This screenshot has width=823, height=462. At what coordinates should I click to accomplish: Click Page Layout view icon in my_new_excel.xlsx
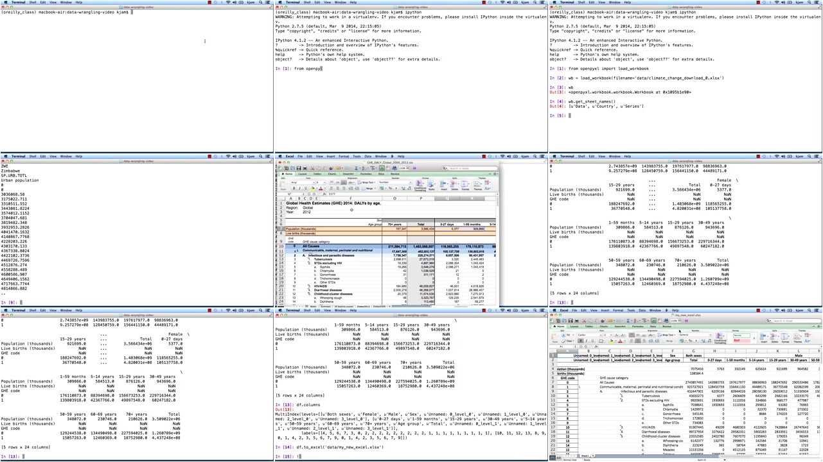[x=558, y=458]
